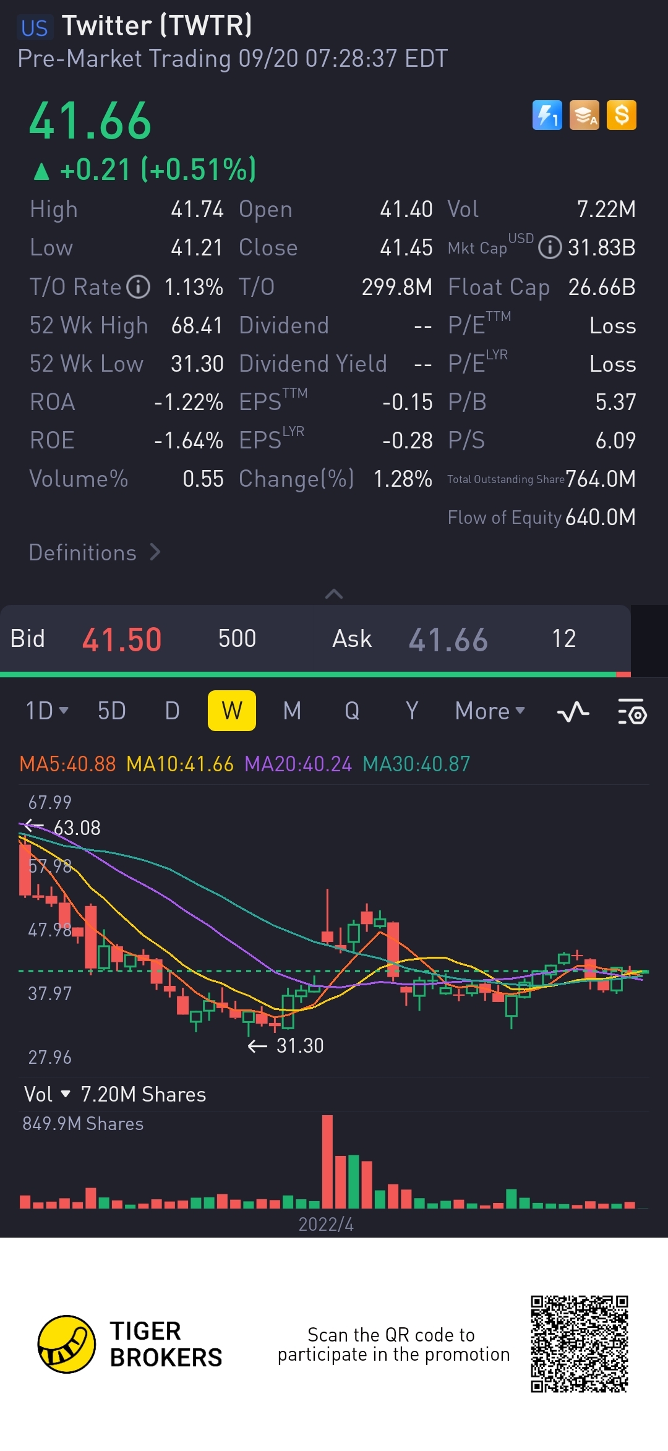Open T/O Rate info circle icon

coord(139,287)
